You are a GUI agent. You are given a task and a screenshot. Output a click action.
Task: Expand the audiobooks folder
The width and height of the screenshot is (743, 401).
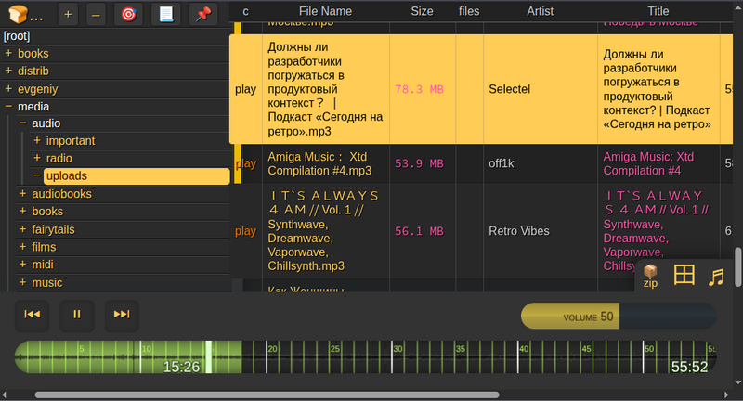coord(23,195)
